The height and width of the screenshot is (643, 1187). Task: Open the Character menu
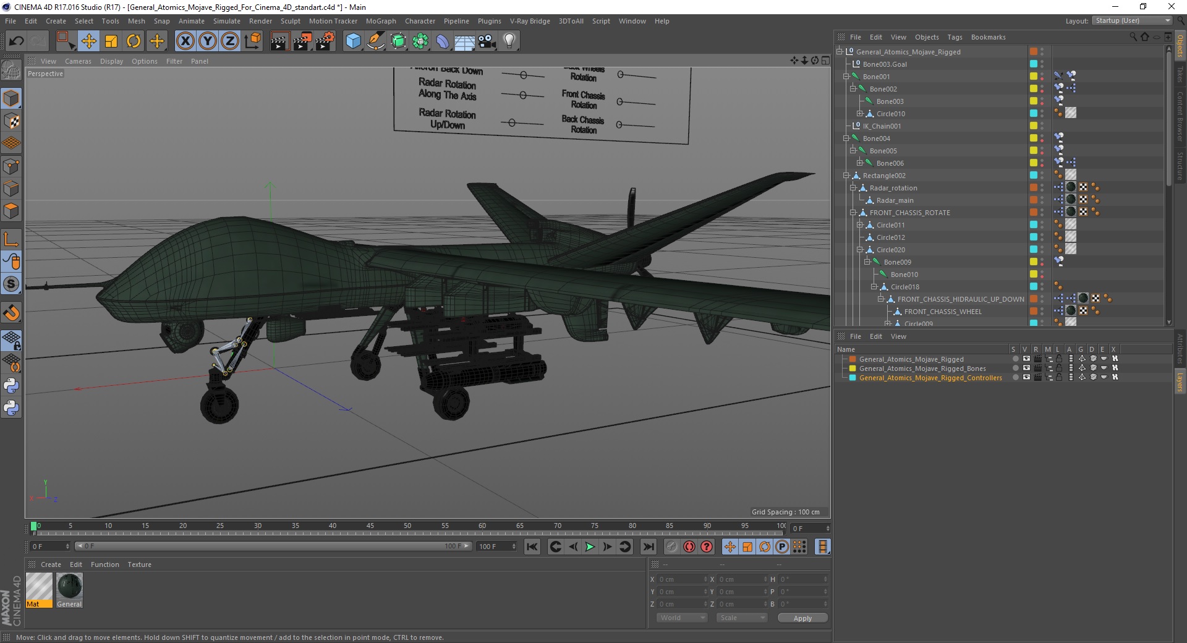pyautogui.click(x=420, y=21)
